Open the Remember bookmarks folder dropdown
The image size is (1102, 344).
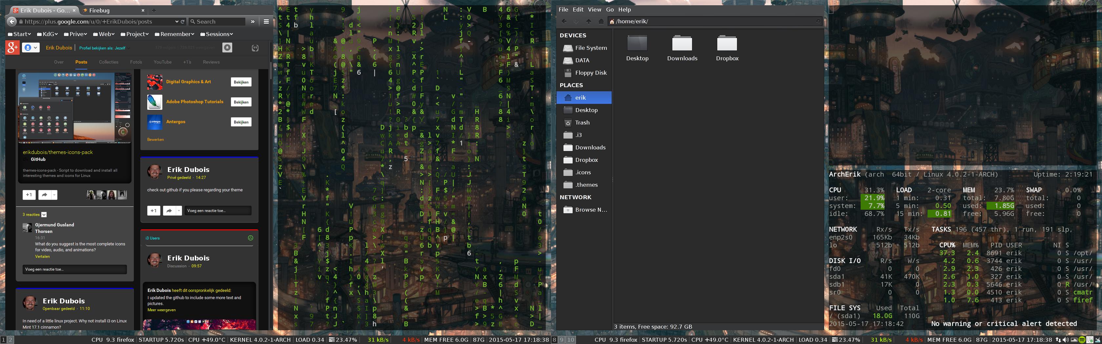click(174, 34)
